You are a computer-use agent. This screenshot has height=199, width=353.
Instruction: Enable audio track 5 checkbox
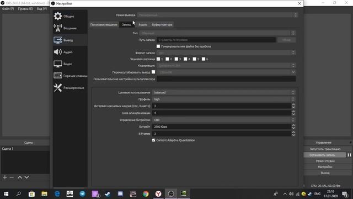click(194, 59)
